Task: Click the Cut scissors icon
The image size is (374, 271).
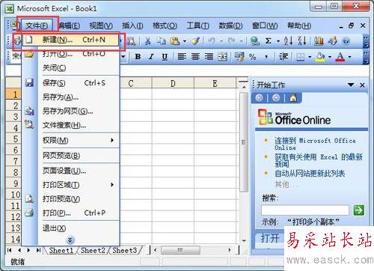Action: (x=147, y=41)
